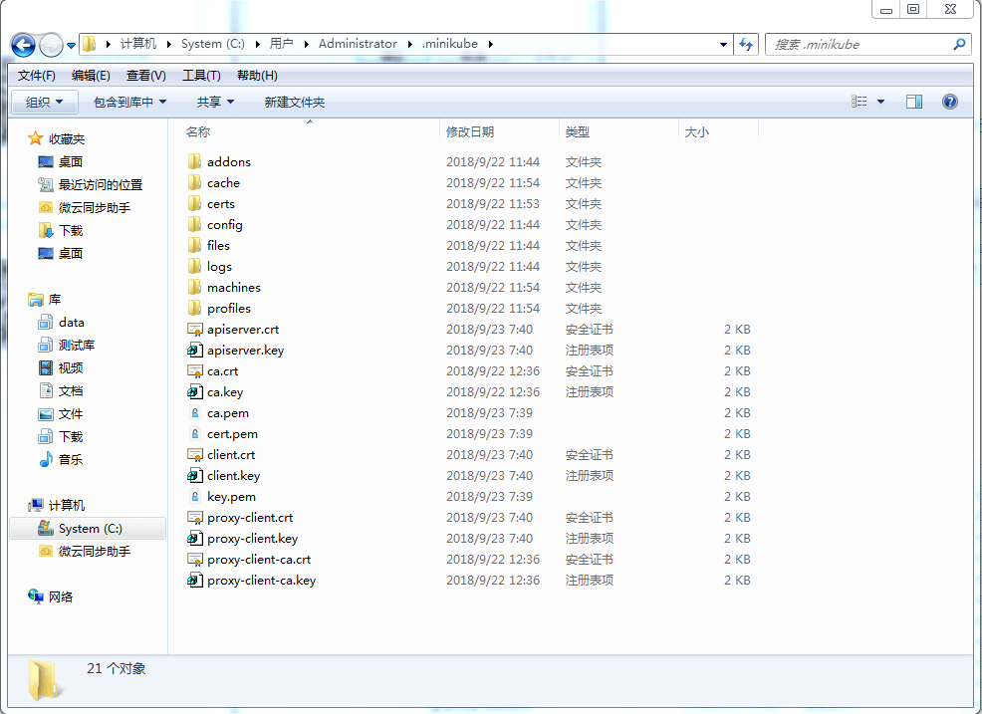Open the recent locations history dropdown

(x=71, y=45)
